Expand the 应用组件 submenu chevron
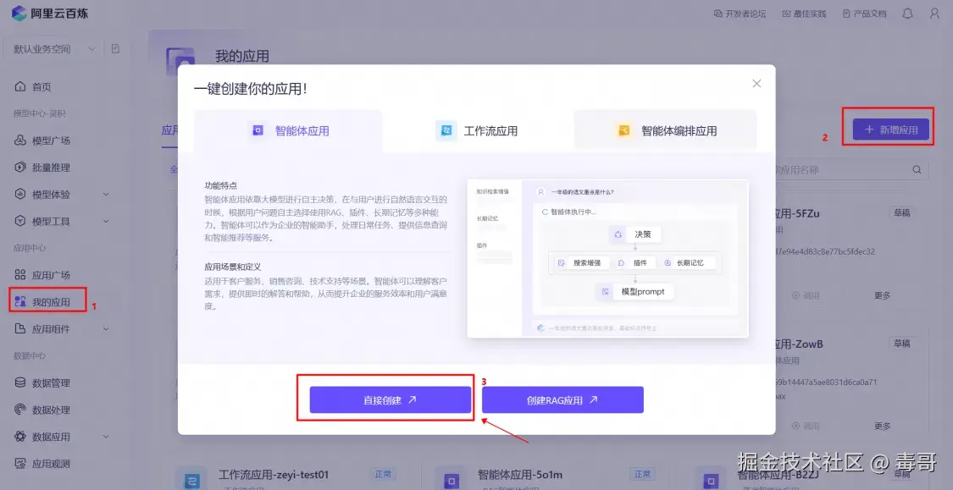The image size is (953, 490). [x=106, y=328]
